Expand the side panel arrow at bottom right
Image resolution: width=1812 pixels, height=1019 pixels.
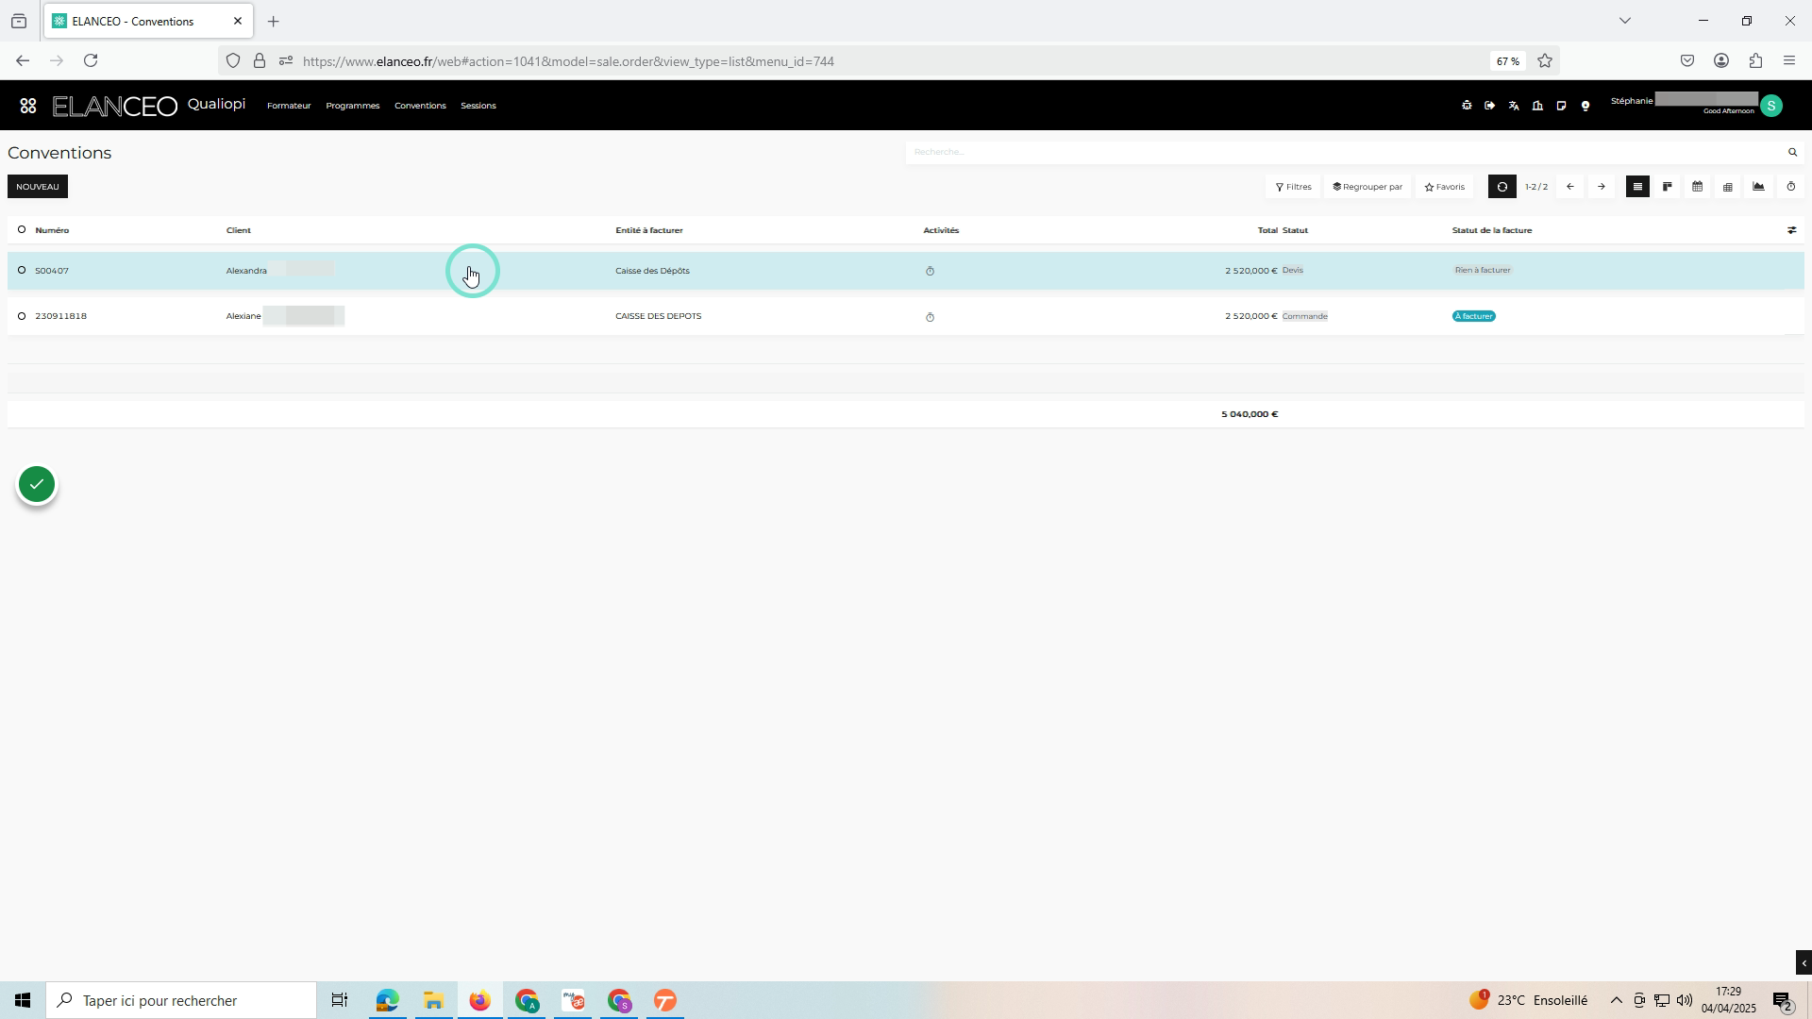(1804, 962)
